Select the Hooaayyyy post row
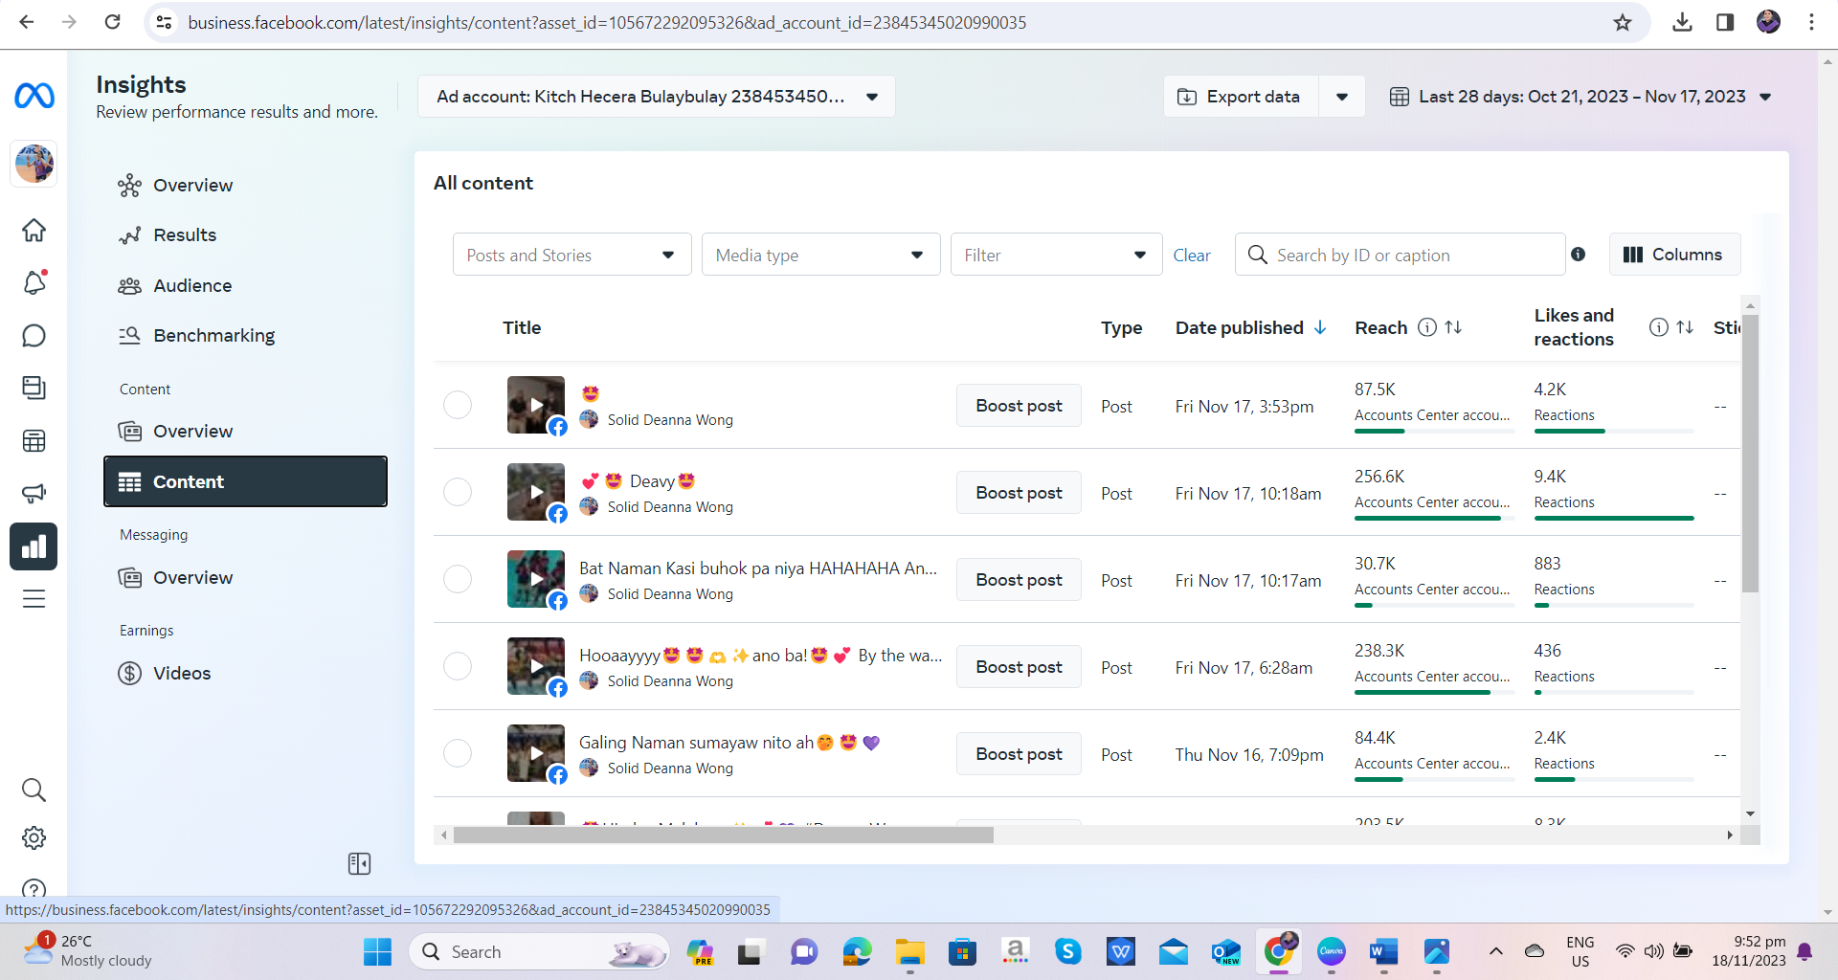1838x980 pixels. coord(458,666)
